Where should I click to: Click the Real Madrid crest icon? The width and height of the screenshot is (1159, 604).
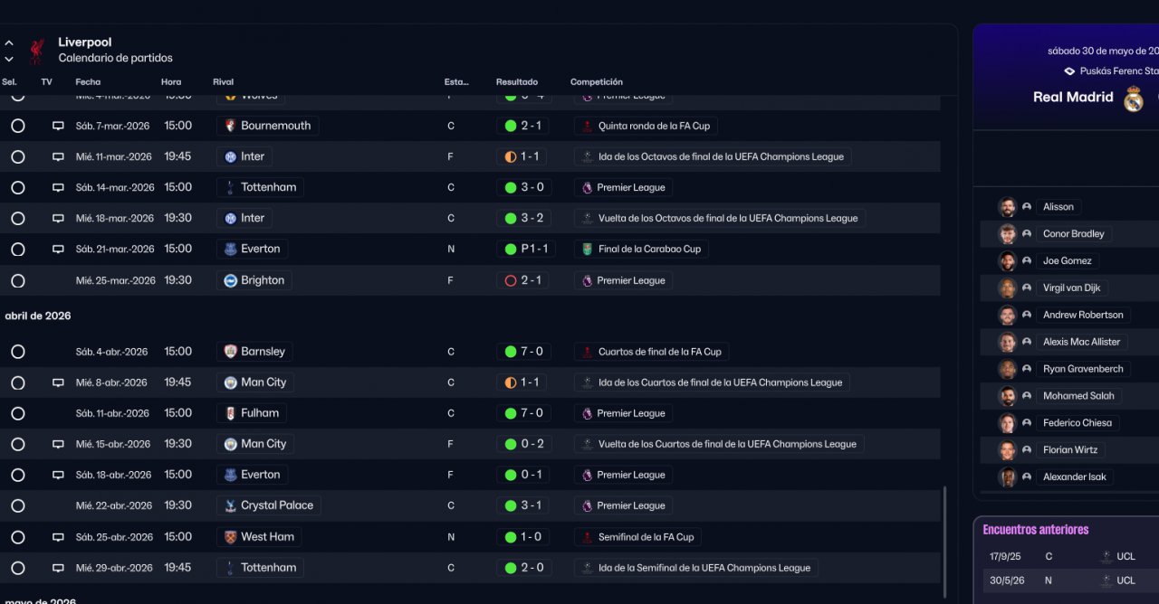click(x=1134, y=98)
